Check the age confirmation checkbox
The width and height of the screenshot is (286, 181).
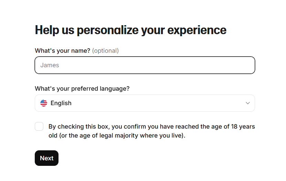[x=39, y=127]
